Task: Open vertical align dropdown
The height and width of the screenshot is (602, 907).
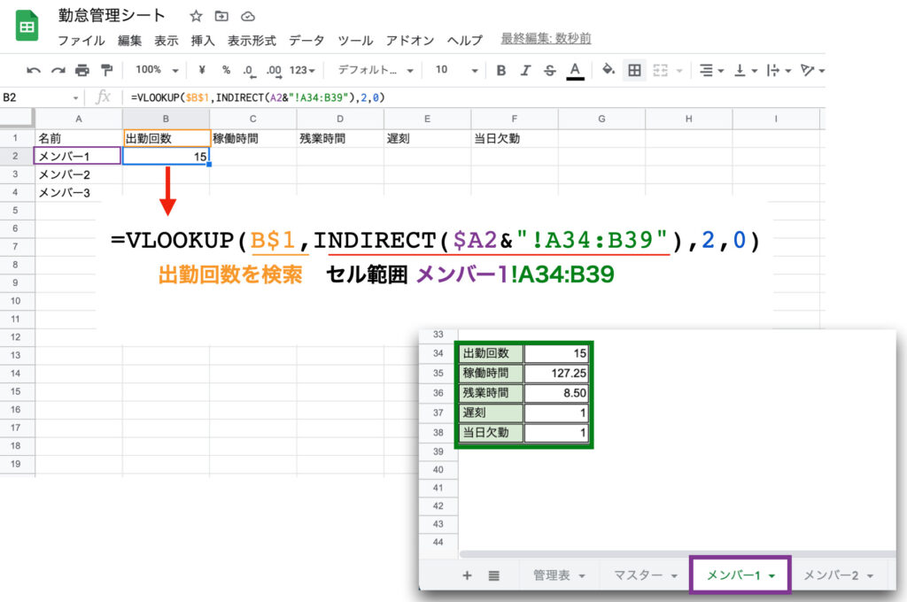Action: pyautogui.click(x=745, y=71)
